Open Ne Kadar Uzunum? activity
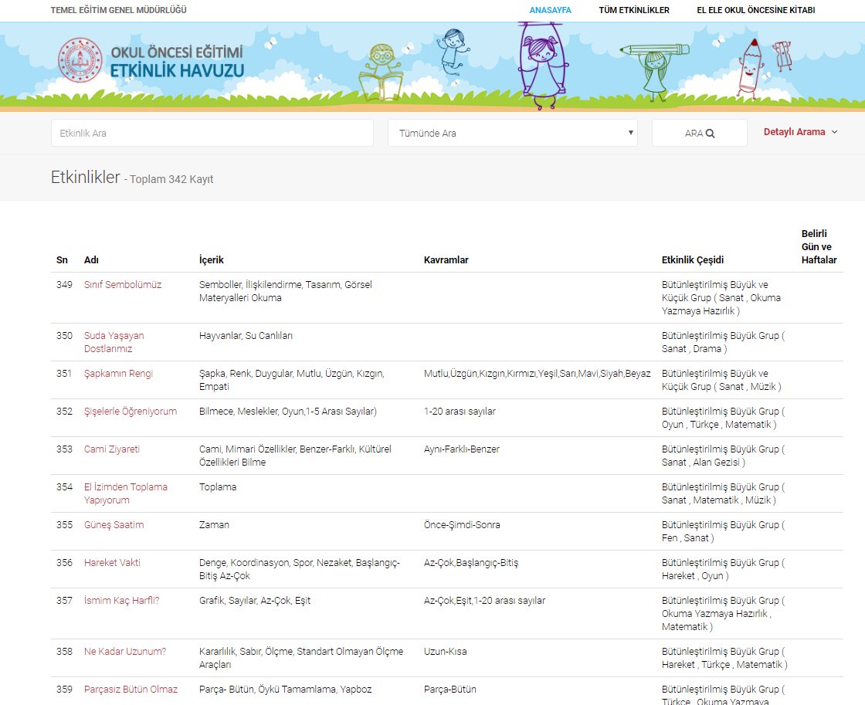This screenshot has height=705, width=865. (124, 652)
